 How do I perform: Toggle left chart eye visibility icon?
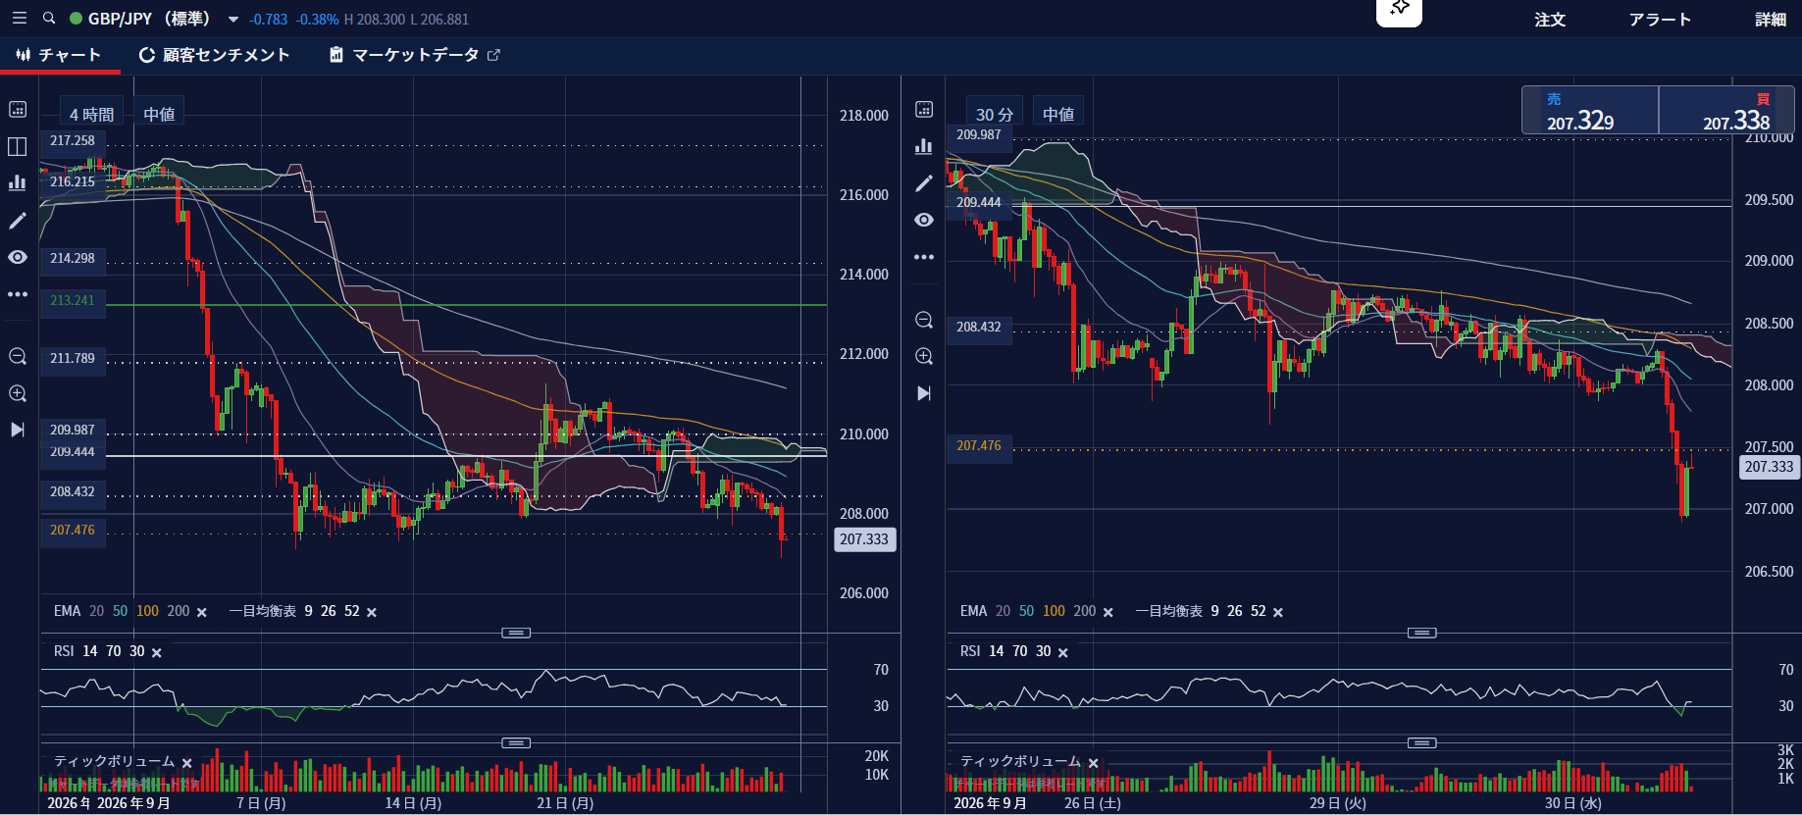(18, 257)
